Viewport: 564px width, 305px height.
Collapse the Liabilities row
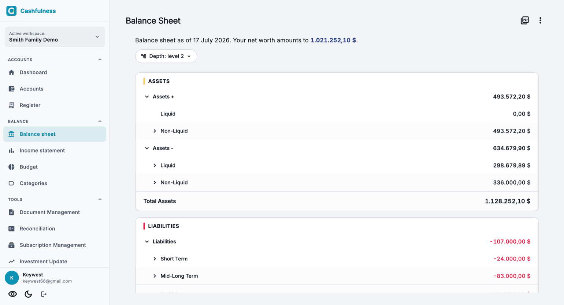(x=147, y=242)
